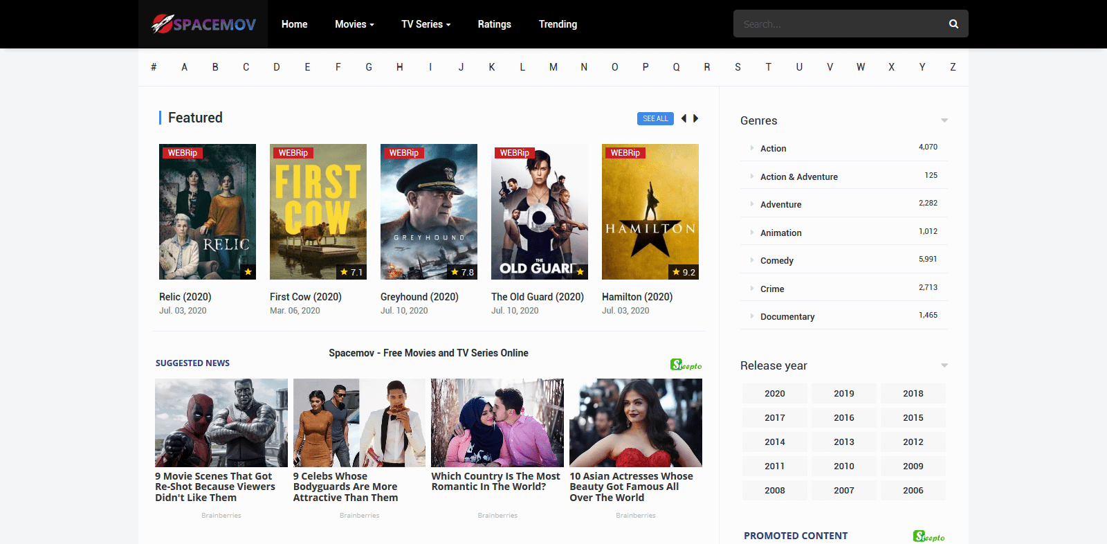Open the TV Series dropdown menu
This screenshot has width=1107, height=544.
click(x=426, y=24)
